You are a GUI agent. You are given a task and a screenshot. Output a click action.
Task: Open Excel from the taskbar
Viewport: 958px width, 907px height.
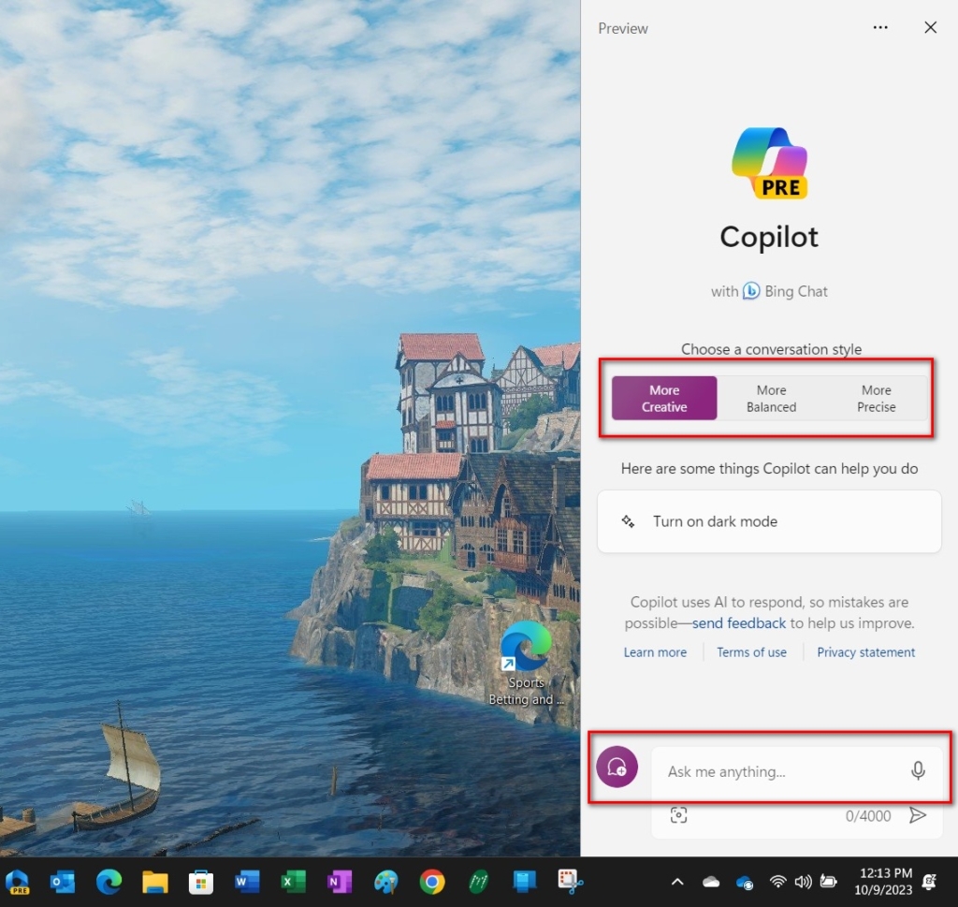point(294,881)
